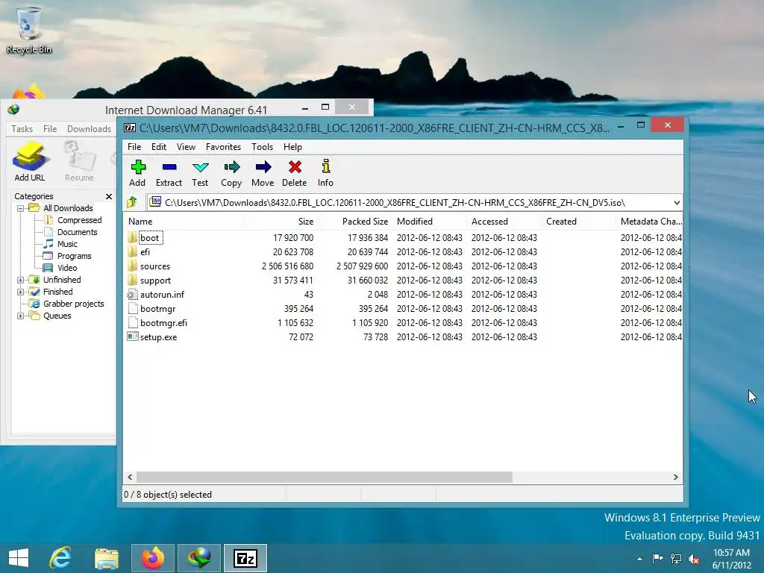Viewport: 764px width, 573px height.
Task: Go up one folder level arrow
Action: coord(131,202)
